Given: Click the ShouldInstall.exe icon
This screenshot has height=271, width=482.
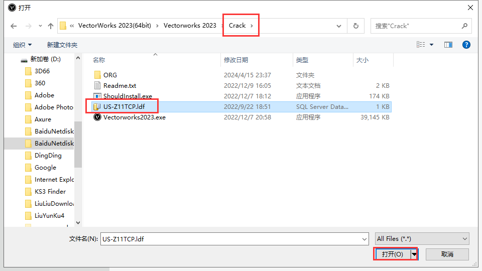Looking at the screenshot, I should point(97,96).
